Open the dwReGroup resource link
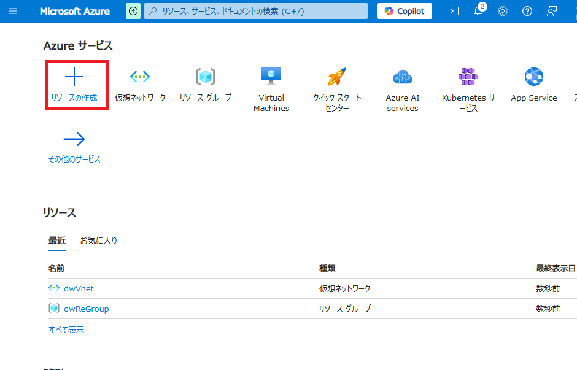This screenshot has height=370, width=577. click(87, 309)
